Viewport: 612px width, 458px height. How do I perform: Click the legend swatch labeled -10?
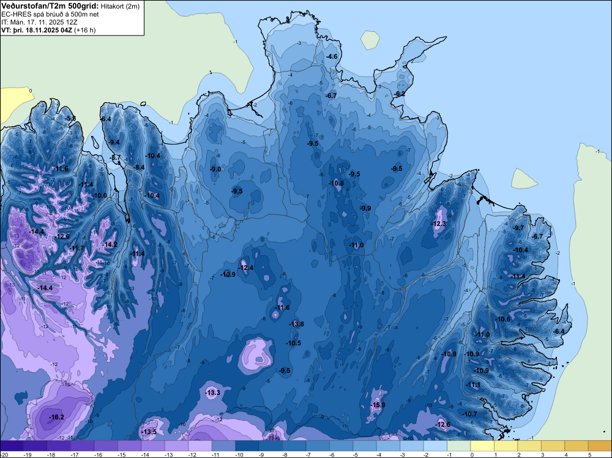(x=247, y=446)
